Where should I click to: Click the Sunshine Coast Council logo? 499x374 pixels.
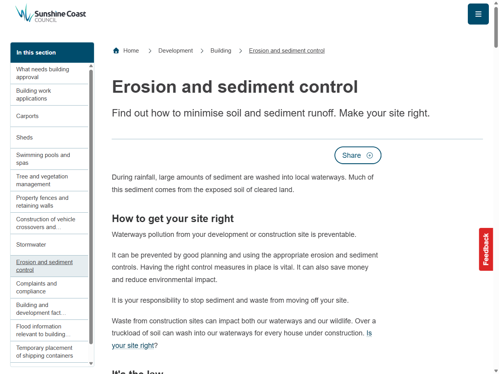pos(50,13)
